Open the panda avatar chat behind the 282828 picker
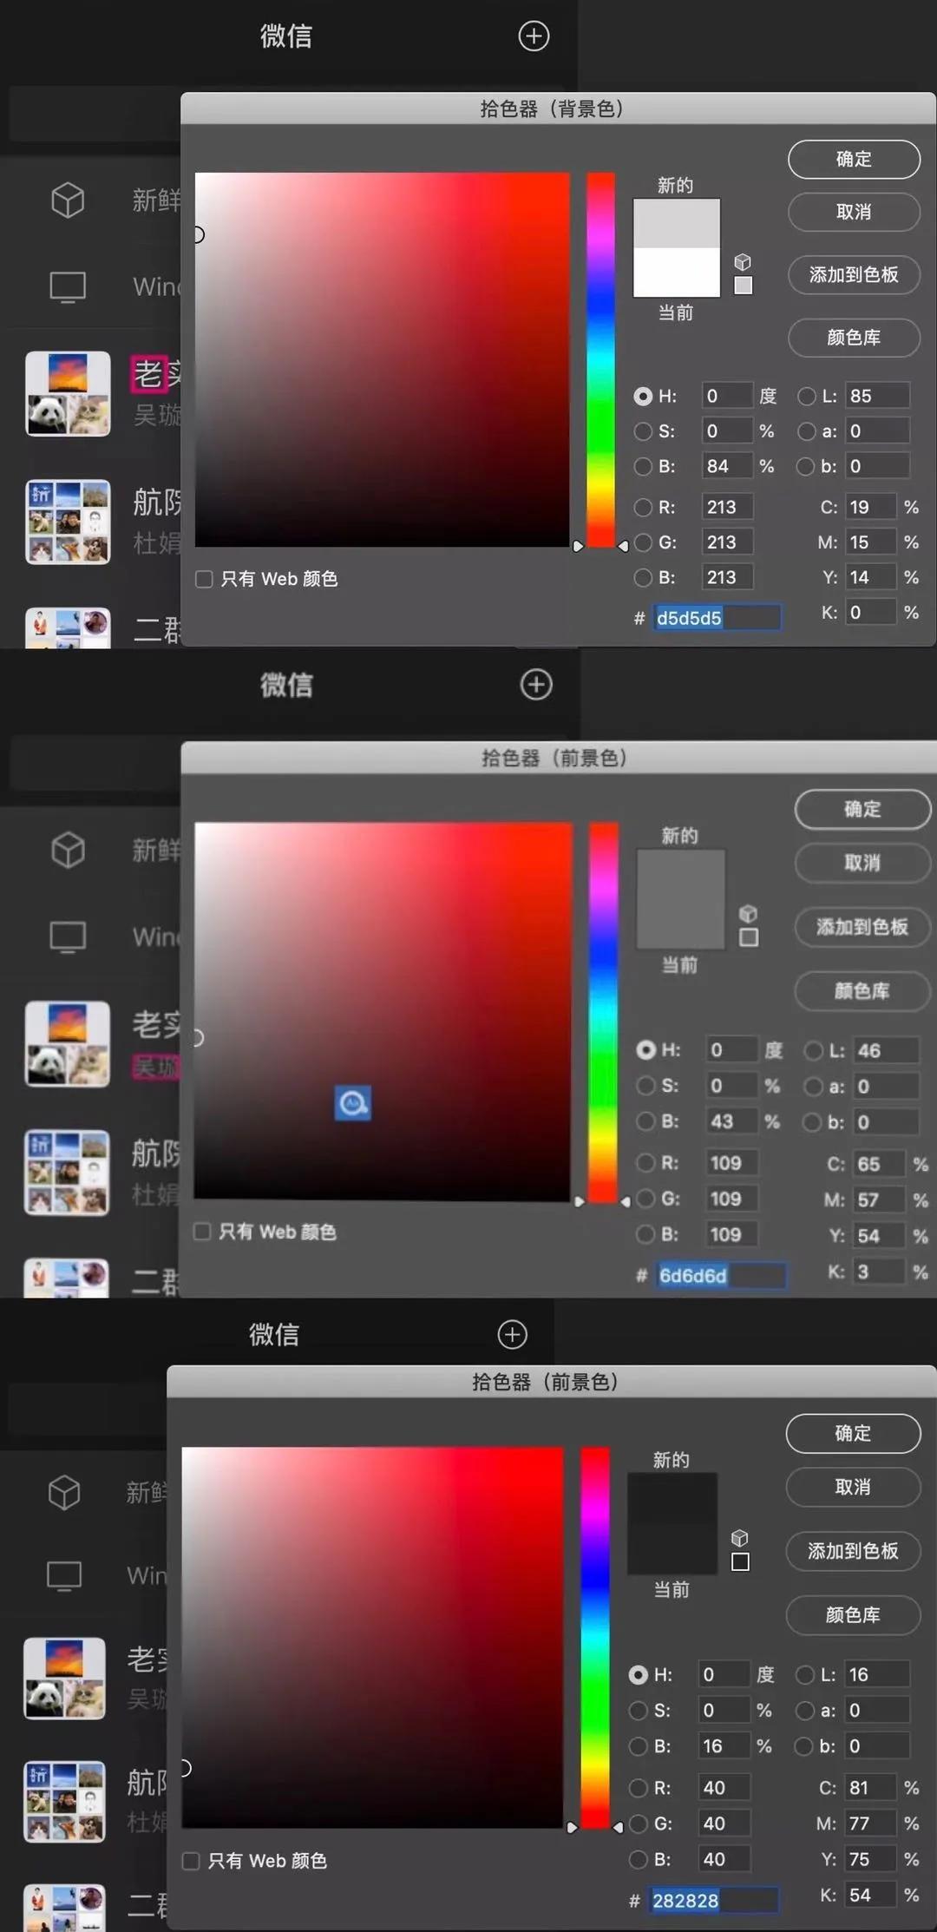The image size is (937, 1932). click(64, 1679)
